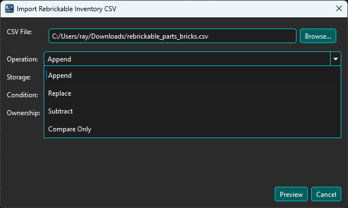
Task: Click the dialog title 'Import Rebrickable Inventory CSV'
Action: pos(67,9)
